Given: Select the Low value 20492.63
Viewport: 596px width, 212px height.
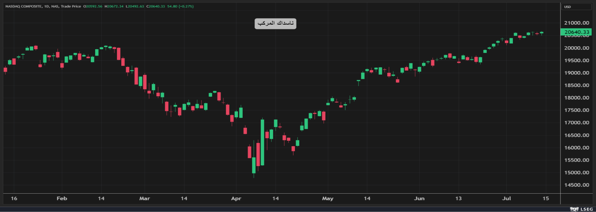Looking at the screenshot, I should [x=136, y=6].
